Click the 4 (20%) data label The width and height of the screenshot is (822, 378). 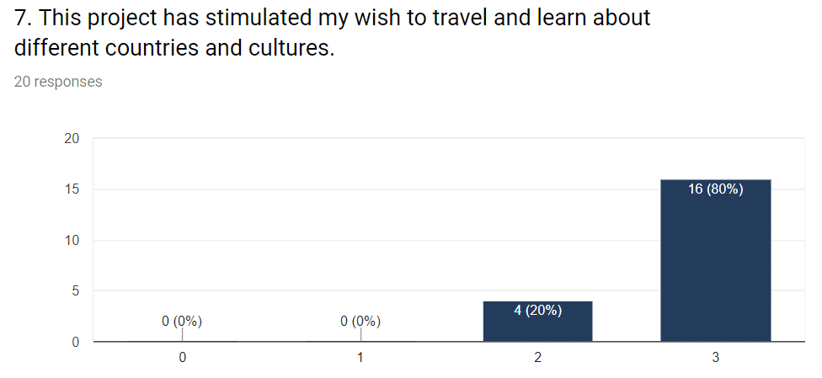click(x=538, y=311)
